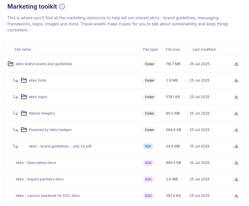Download the ekko brand assets and guidelines folder
The width and height of the screenshot is (249, 206).
click(x=236, y=64)
